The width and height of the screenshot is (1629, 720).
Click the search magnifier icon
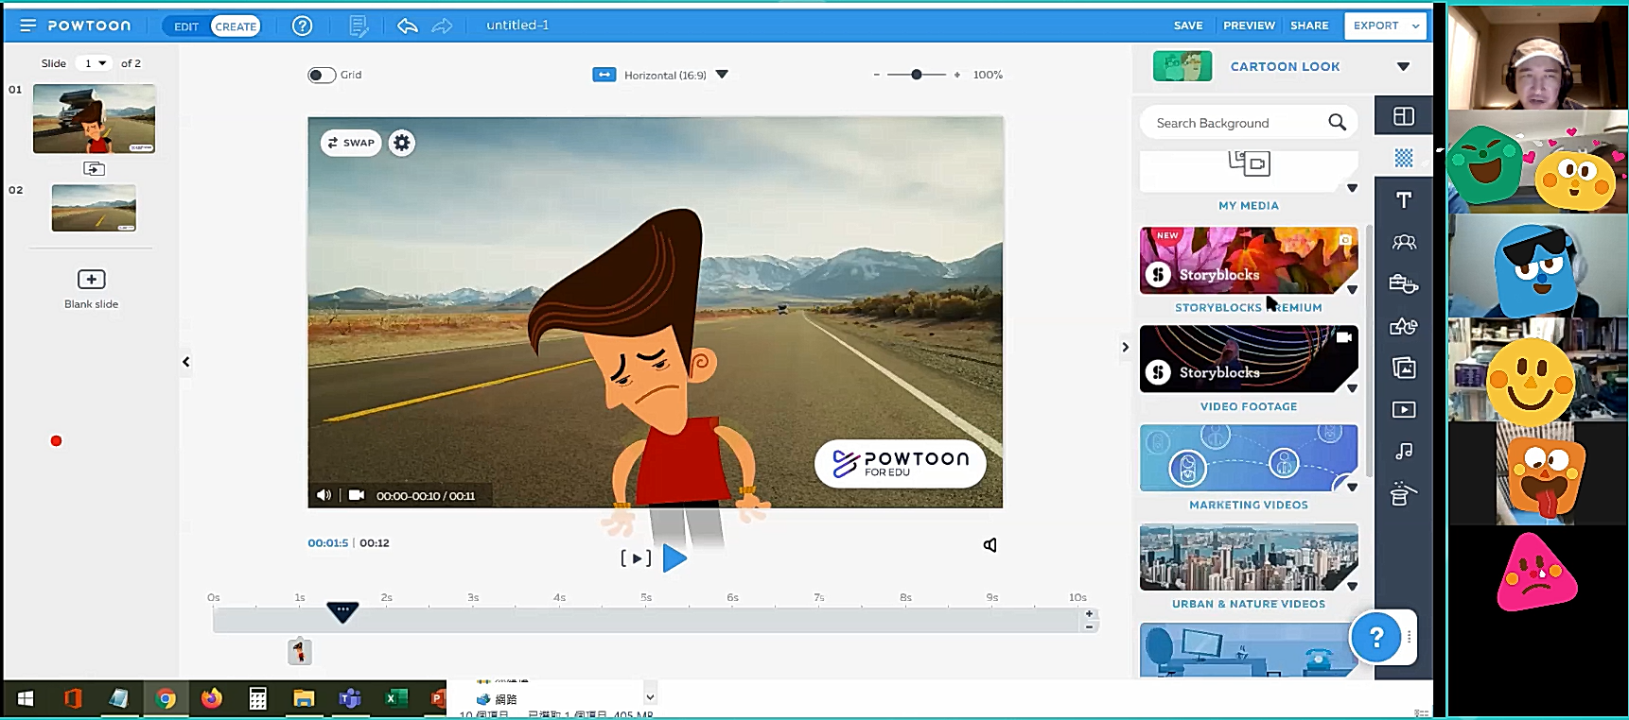(x=1337, y=123)
